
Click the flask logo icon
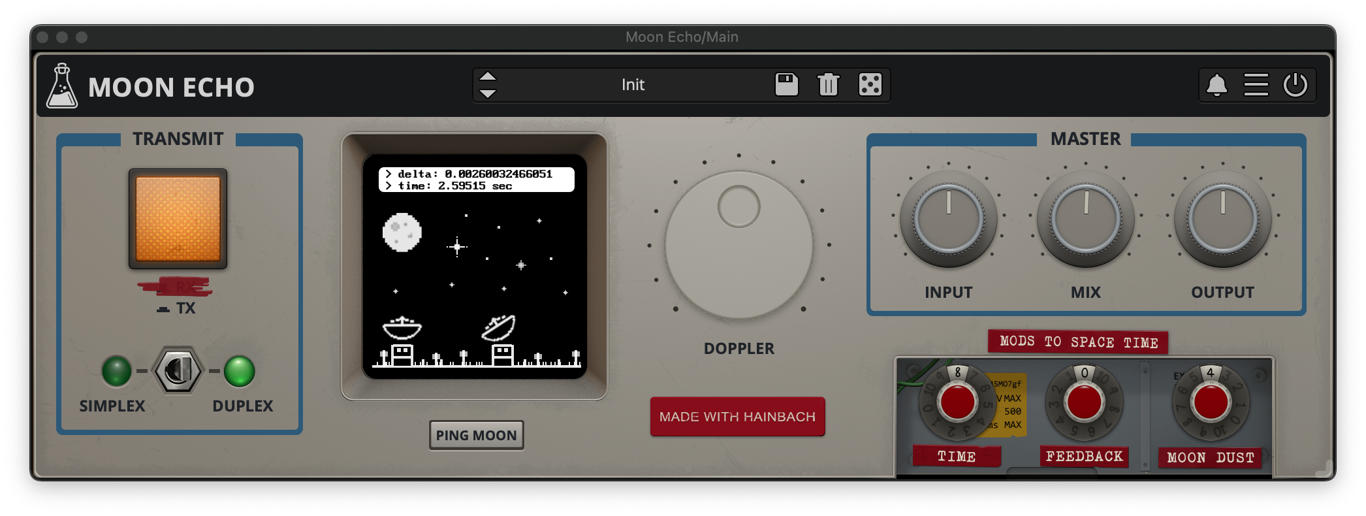pos(62,86)
